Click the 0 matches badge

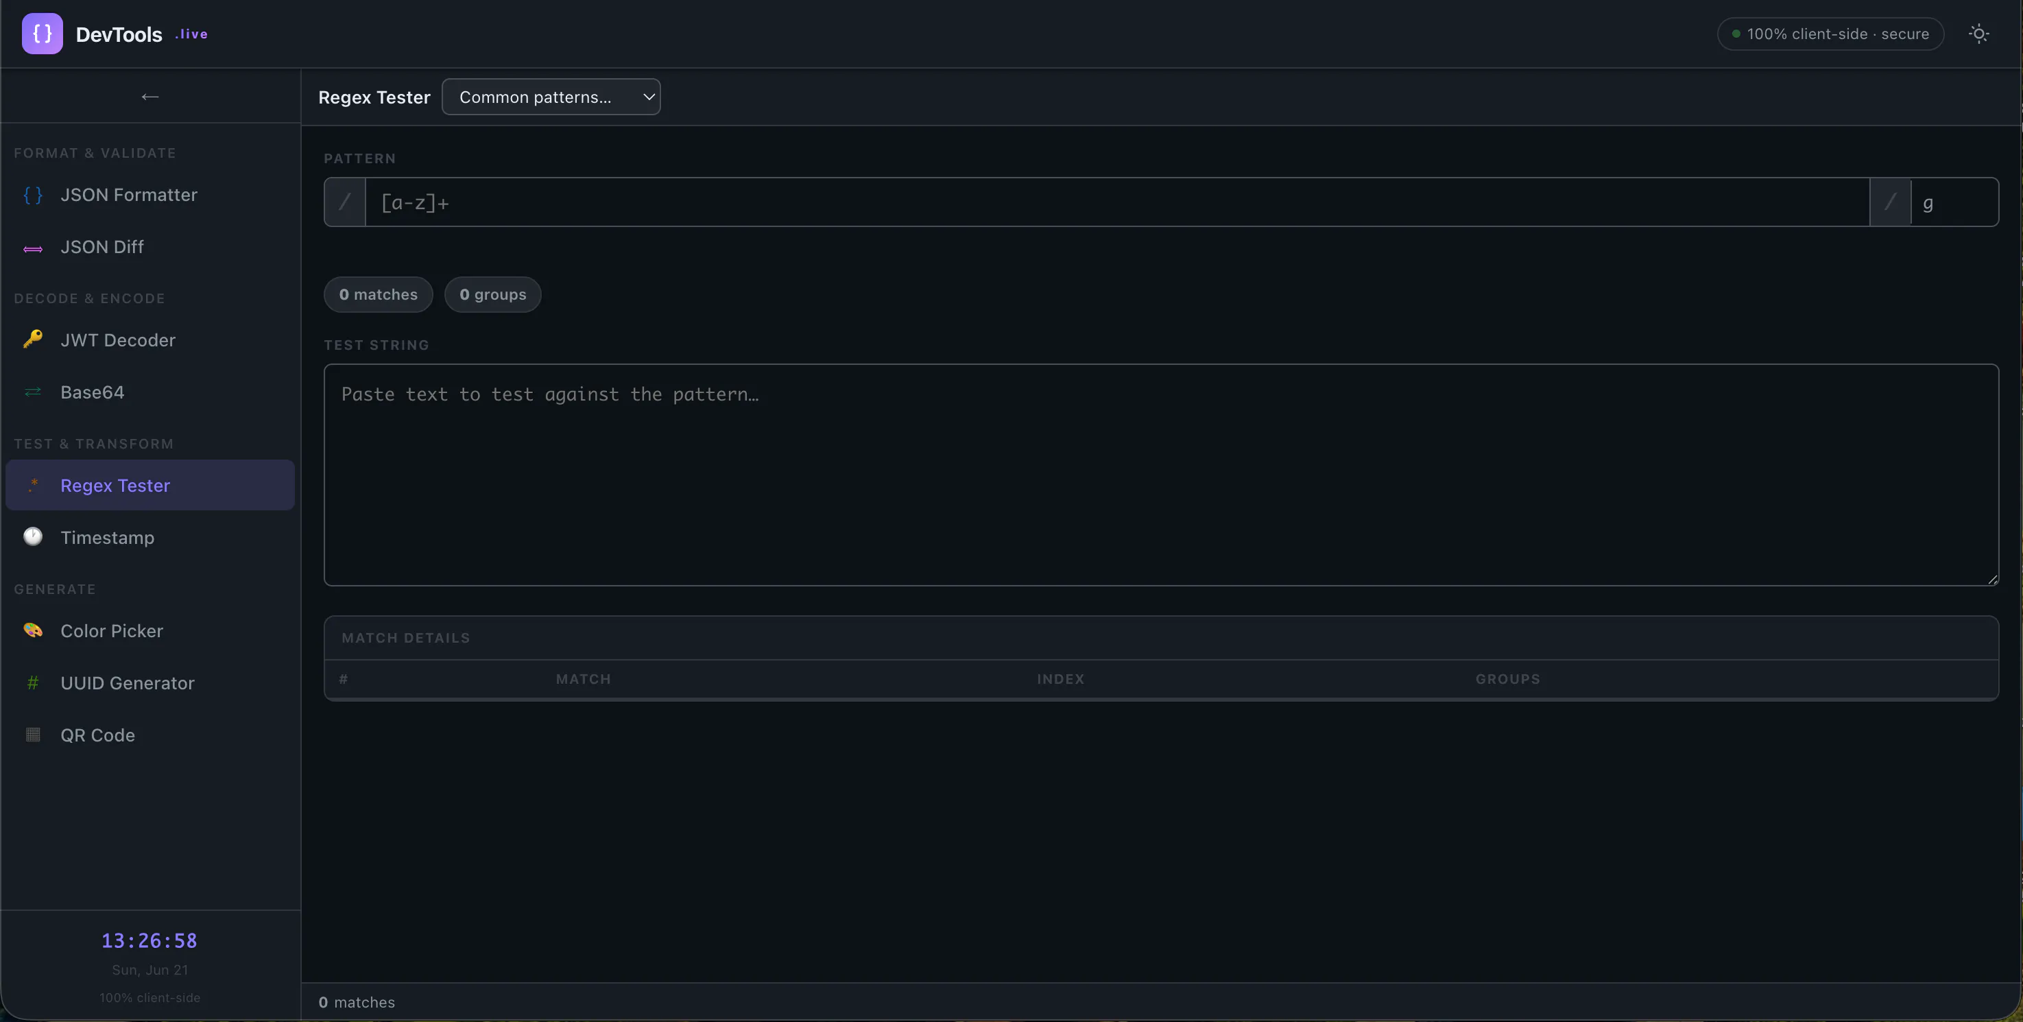pyautogui.click(x=379, y=294)
